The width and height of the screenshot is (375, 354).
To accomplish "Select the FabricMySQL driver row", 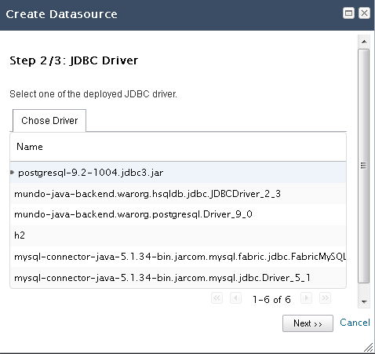I will 178,257.
